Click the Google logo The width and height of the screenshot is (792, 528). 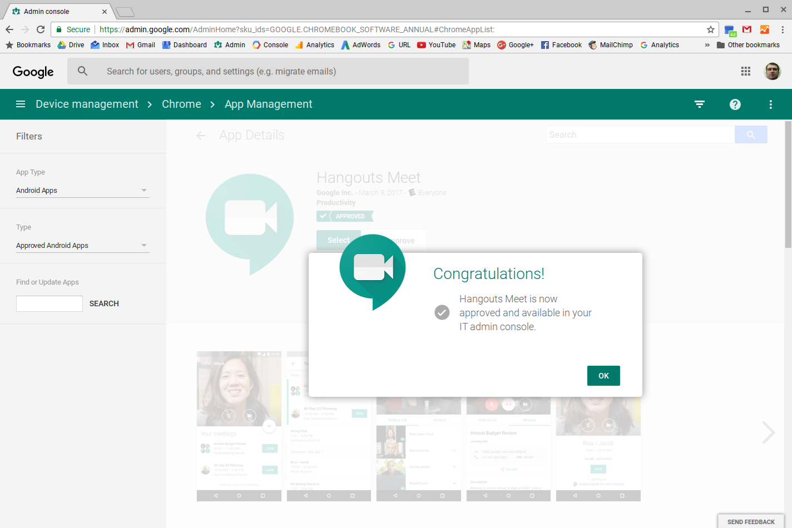(x=33, y=72)
